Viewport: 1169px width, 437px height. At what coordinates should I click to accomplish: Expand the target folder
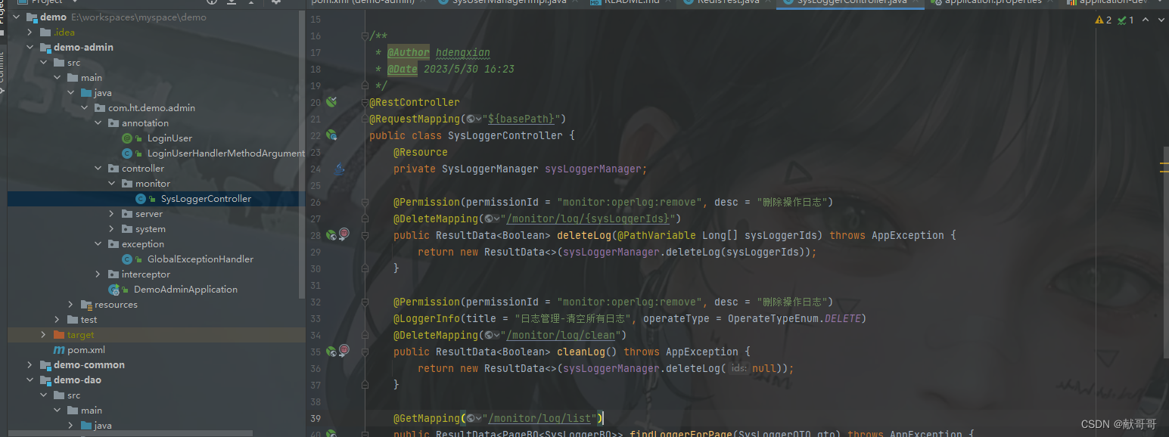pos(44,335)
